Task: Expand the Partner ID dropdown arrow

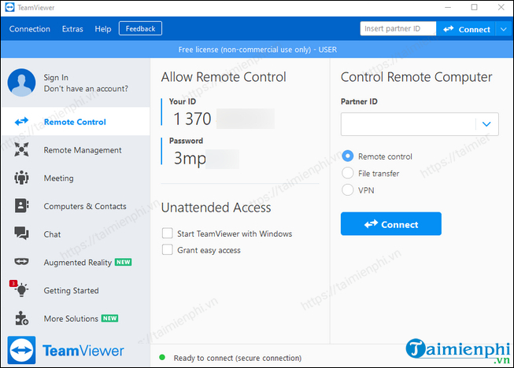Action: coord(486,124)
